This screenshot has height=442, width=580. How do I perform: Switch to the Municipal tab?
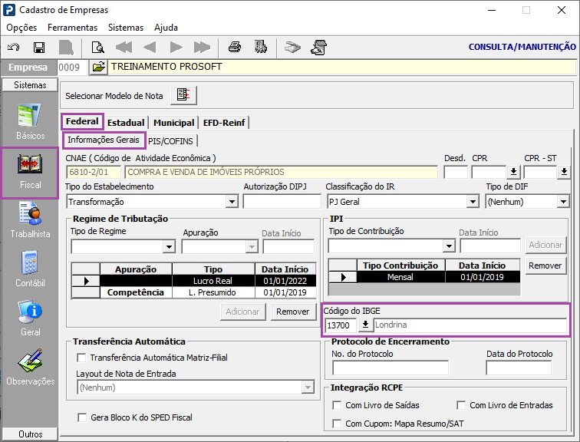(x=174, y=123)
